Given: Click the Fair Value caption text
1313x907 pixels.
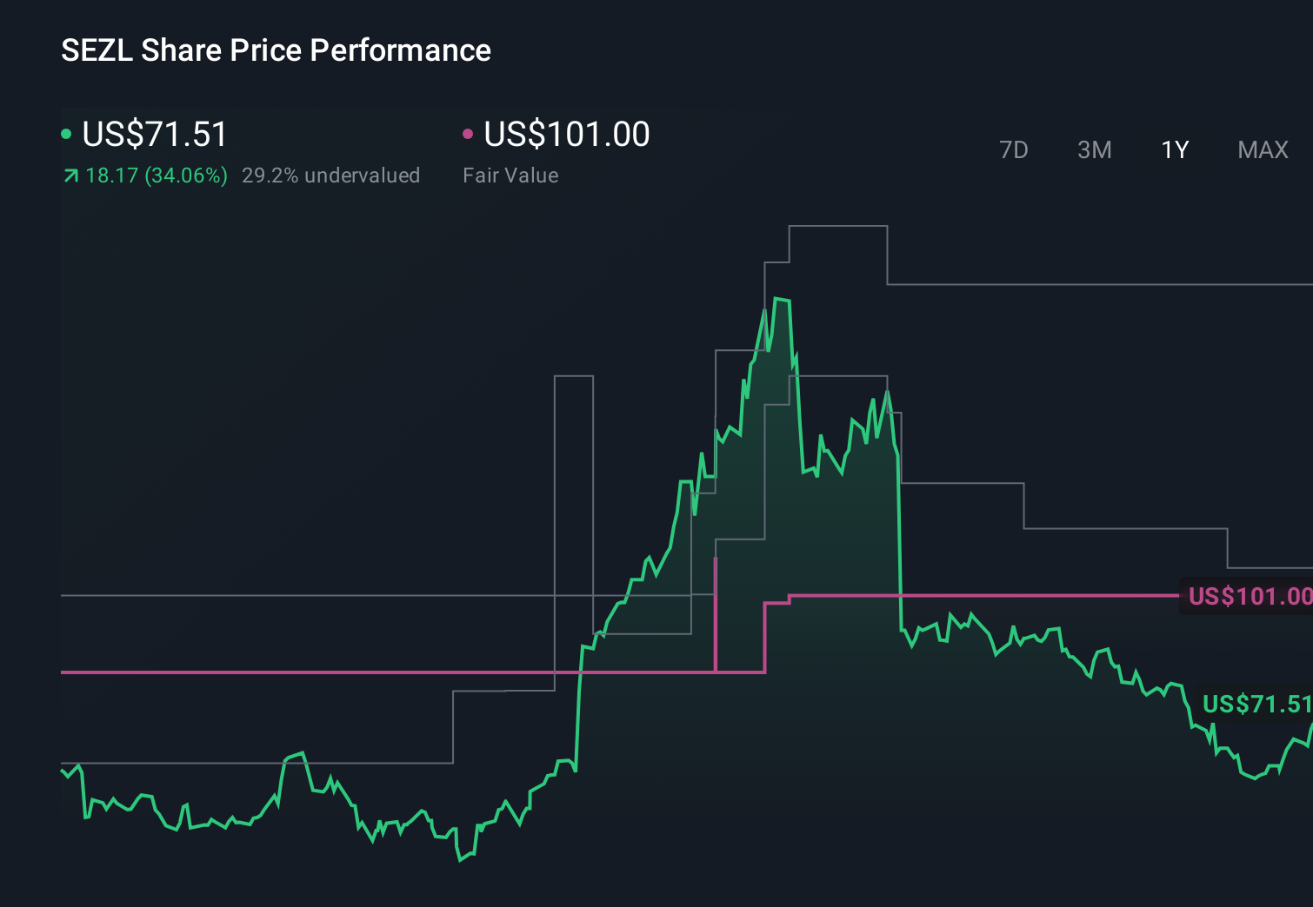Looking at the screenshot, I should (511, 175).
